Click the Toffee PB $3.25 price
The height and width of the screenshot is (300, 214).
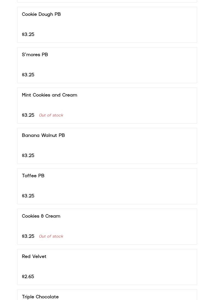[x=28, y=196]
